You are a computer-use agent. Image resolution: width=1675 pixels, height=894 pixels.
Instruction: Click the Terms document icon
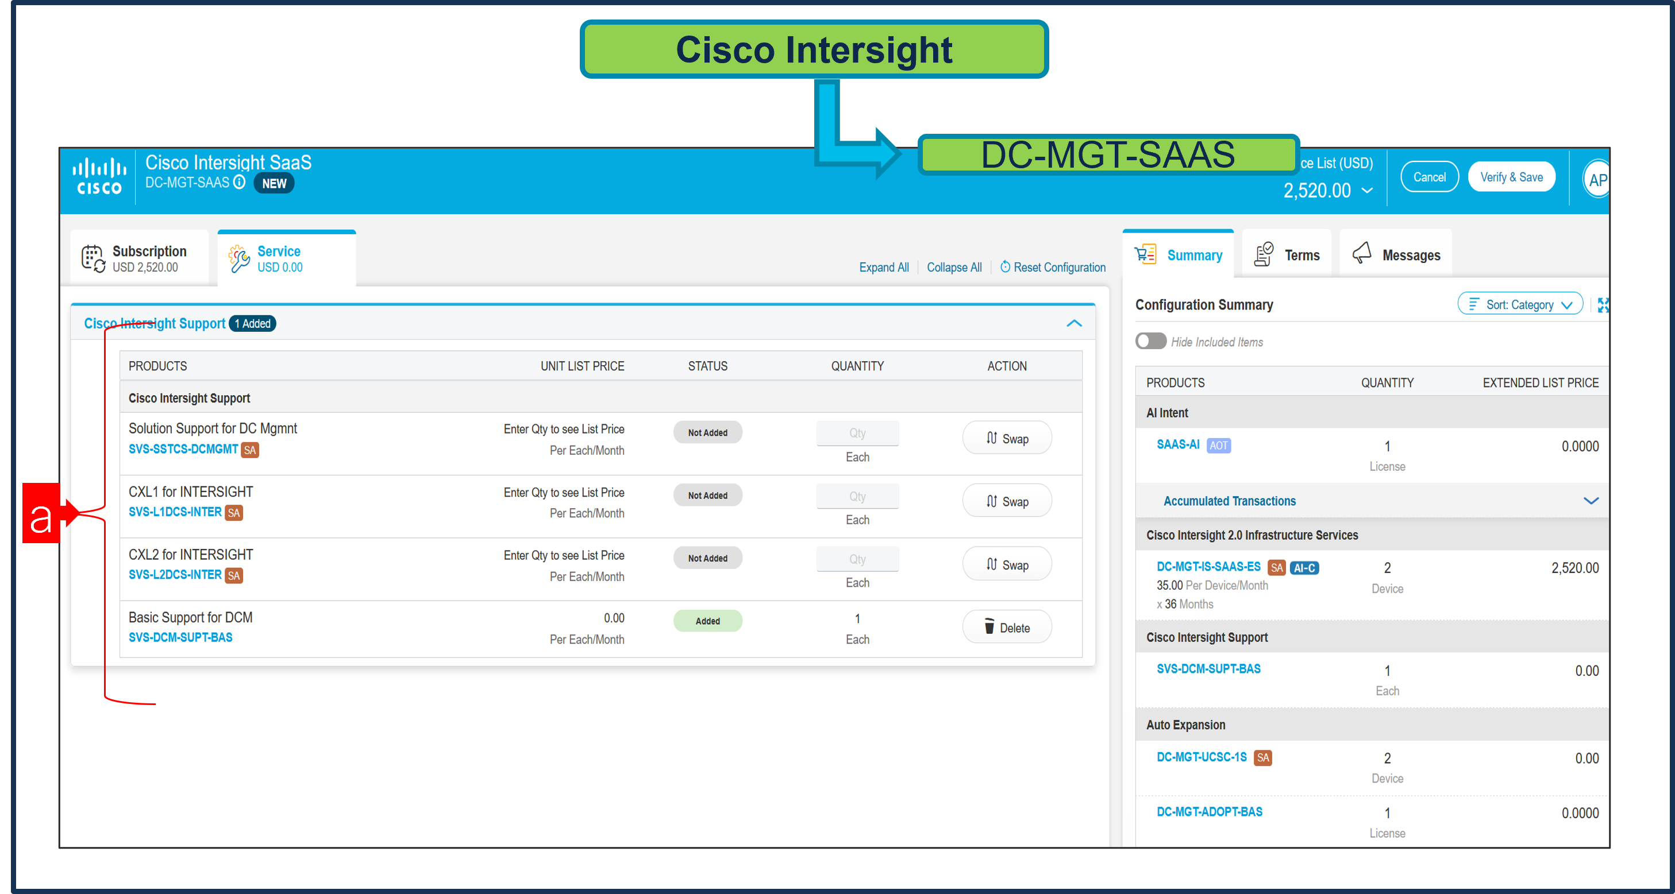1264,254
